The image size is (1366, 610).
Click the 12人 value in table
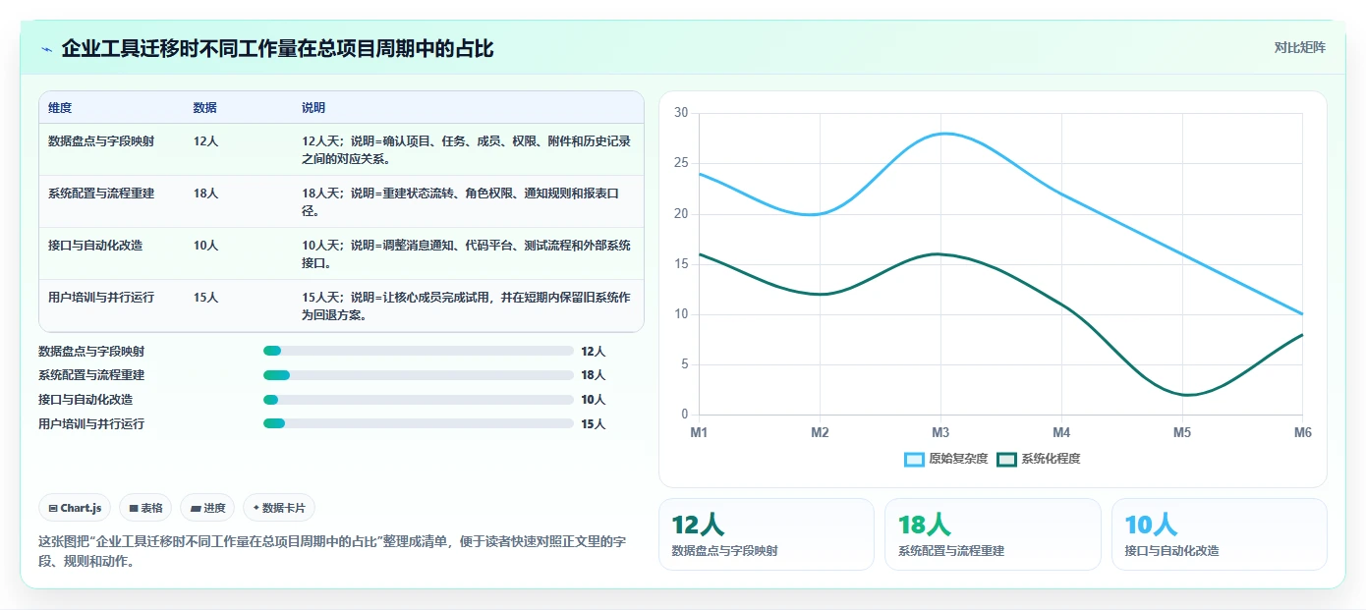[205, 141]
